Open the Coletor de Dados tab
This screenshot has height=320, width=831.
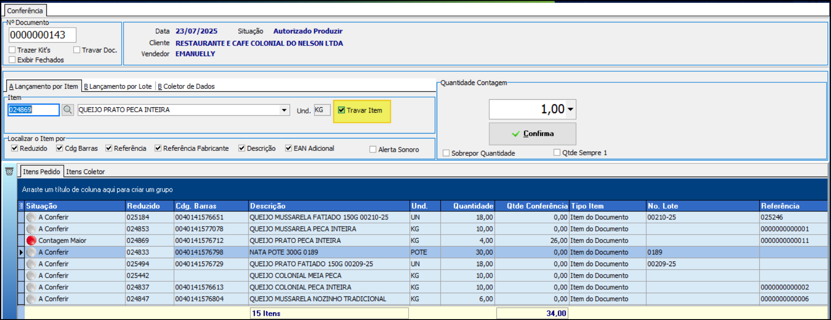pyautogui.click(x=186, y=86)
